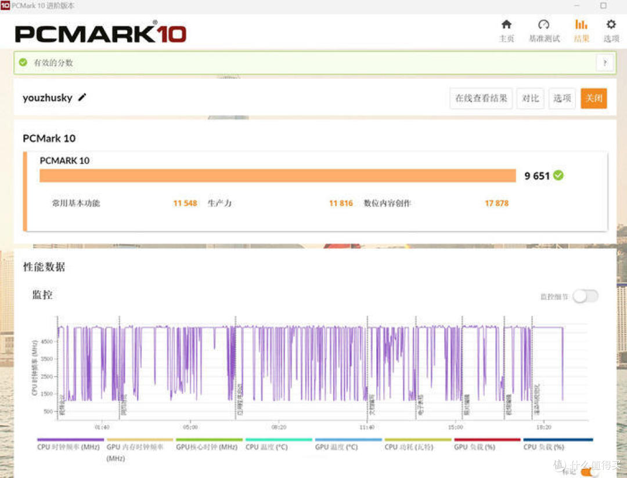Click the 对比 compare button

(530, 98)
